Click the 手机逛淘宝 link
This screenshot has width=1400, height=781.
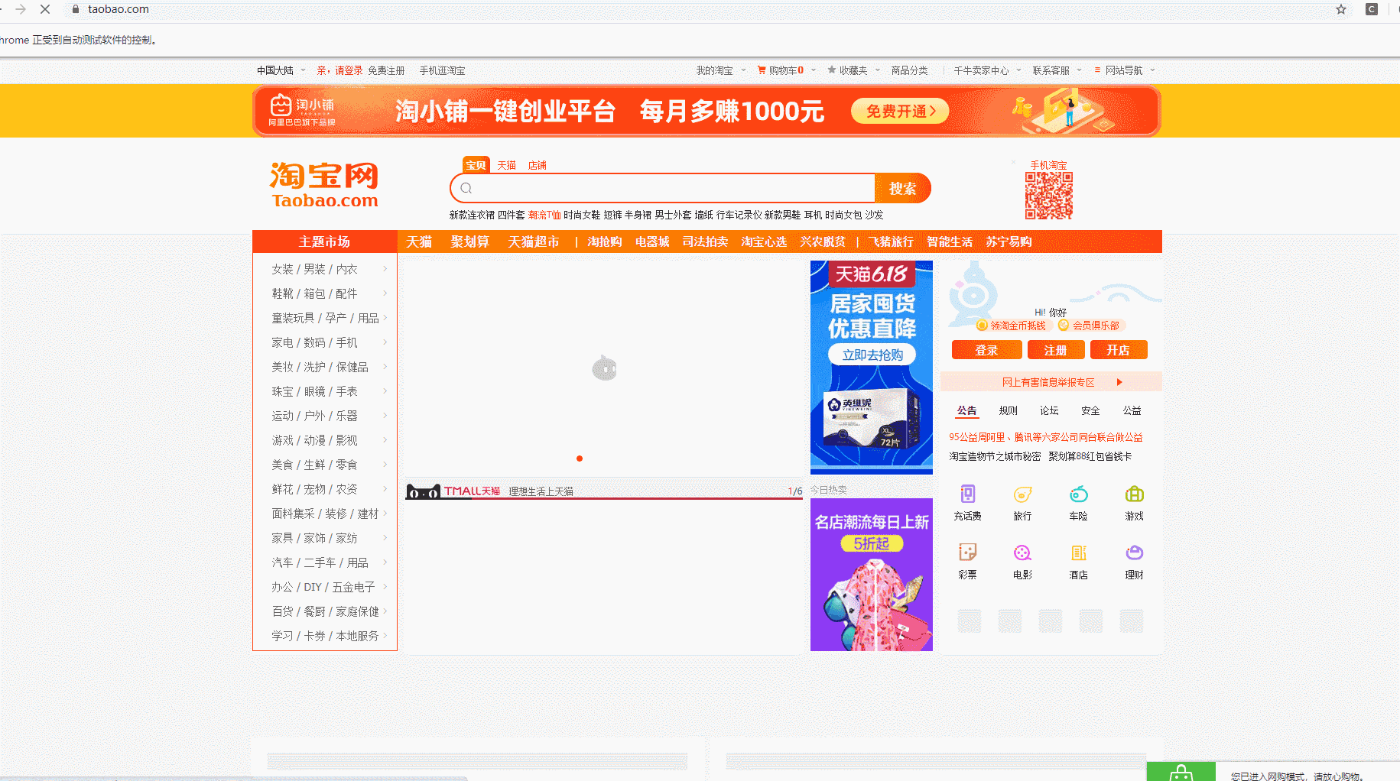pyautogui.click(x=442, y=70)
